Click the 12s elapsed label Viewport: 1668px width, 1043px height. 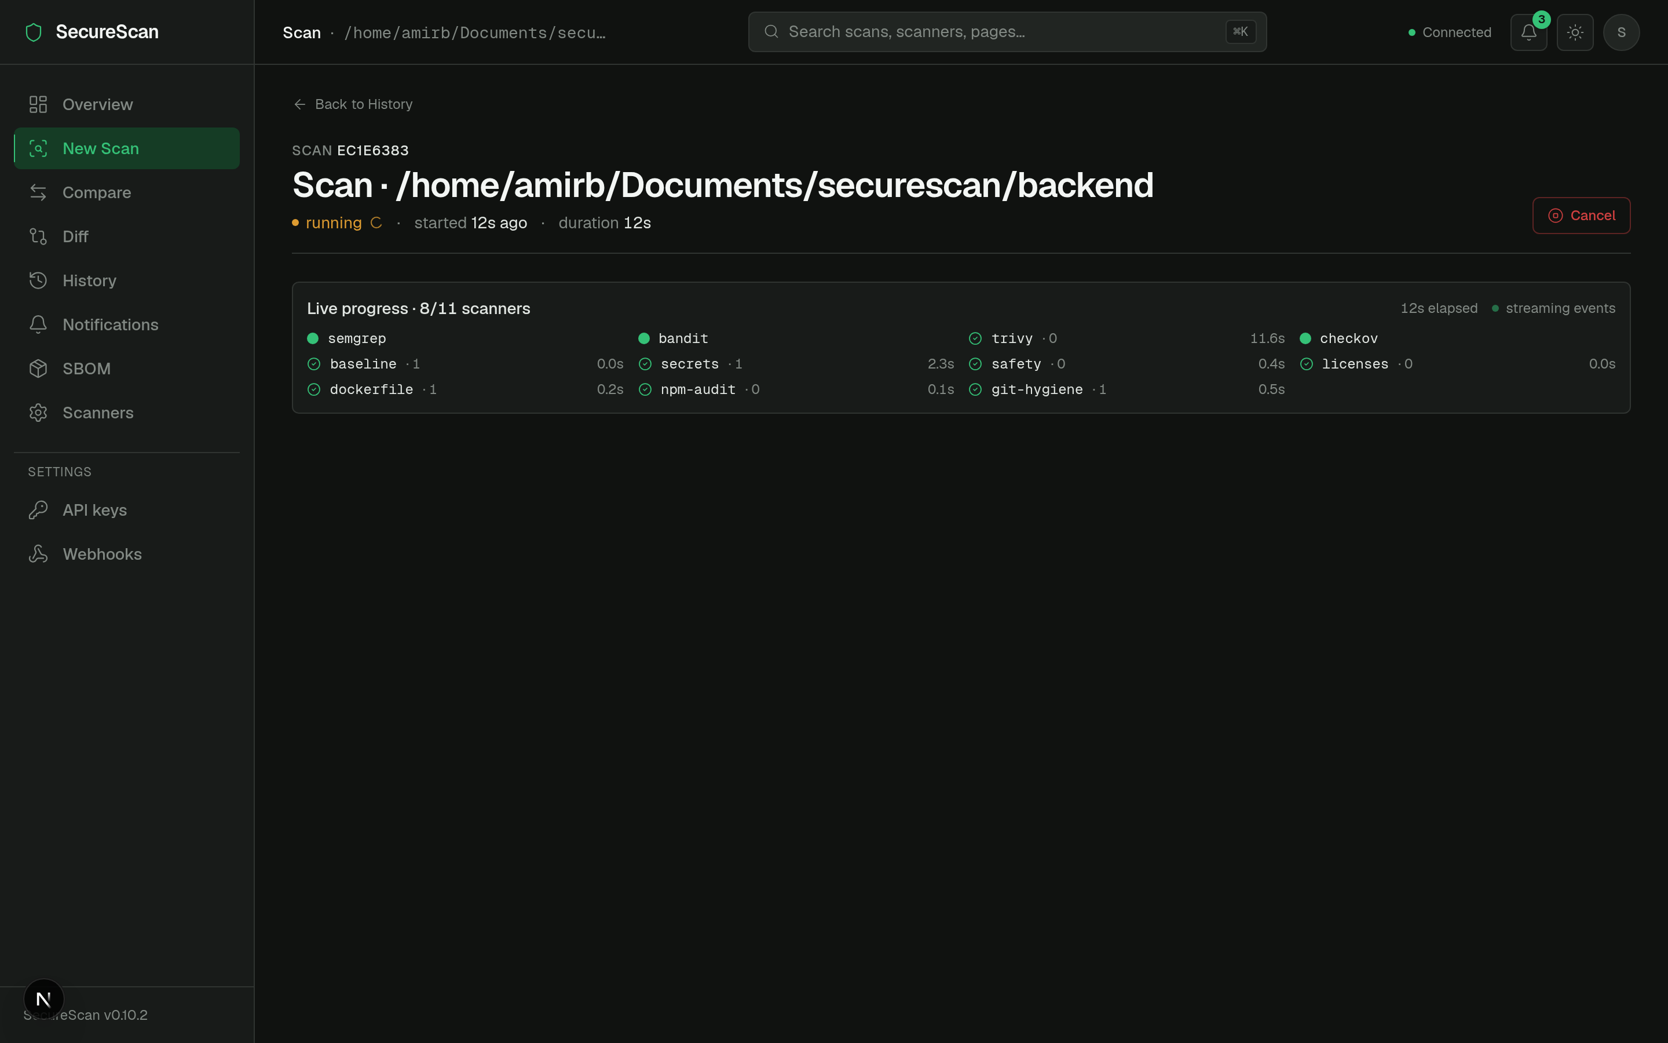(1439, 308)
